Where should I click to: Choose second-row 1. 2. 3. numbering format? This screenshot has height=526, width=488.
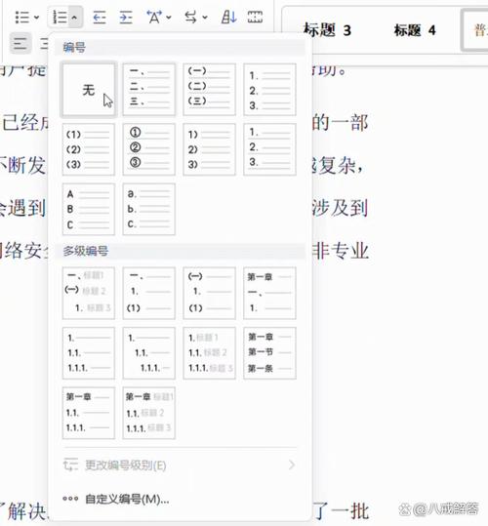point(269,149)
